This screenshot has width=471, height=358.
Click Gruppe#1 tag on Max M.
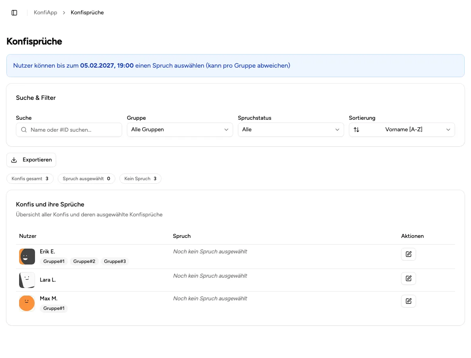tap(54, 308)
